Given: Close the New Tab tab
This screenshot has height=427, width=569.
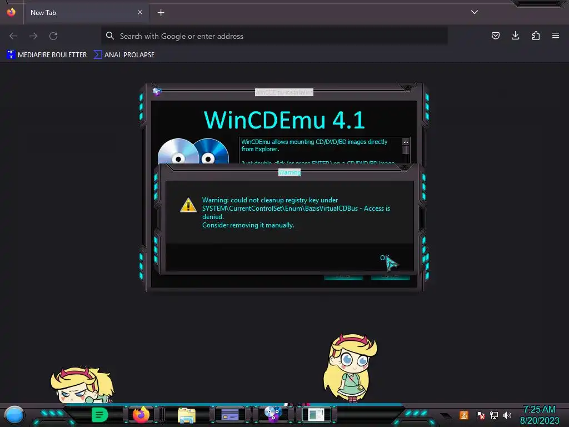Looking at the screenshot, I should click(x=140, y=12).
